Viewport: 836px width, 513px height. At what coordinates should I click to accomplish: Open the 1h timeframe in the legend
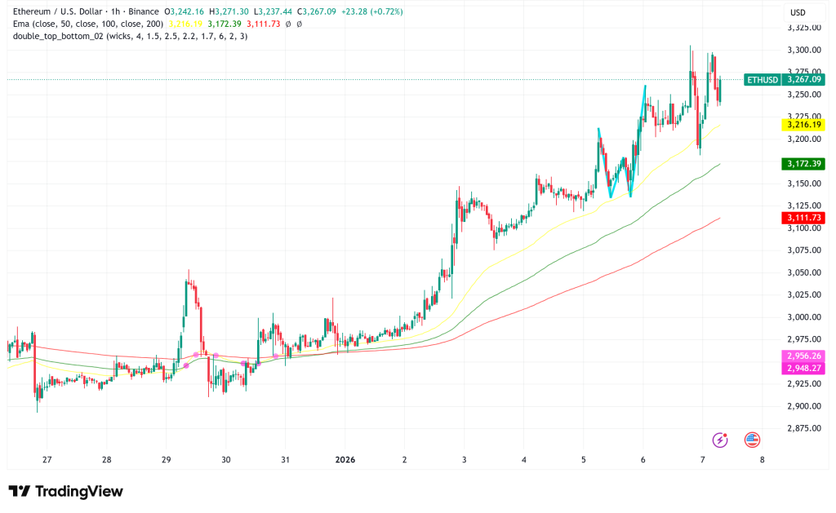point(114,11)
